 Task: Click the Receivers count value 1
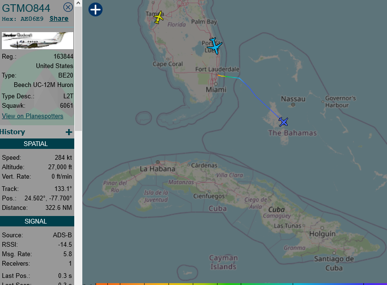(70, 264)
